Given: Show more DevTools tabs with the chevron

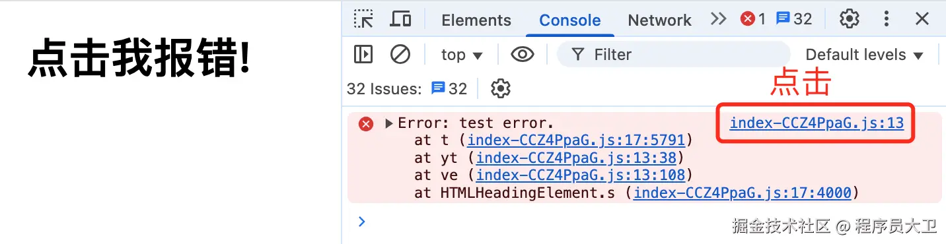Looking at the screenshot, I should click(719, 19).
